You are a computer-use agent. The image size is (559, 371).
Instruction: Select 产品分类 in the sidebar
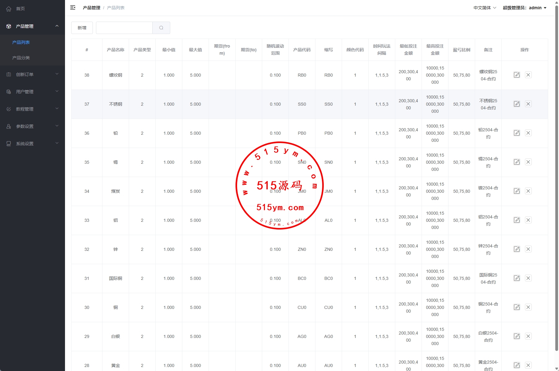coord(21,58)
